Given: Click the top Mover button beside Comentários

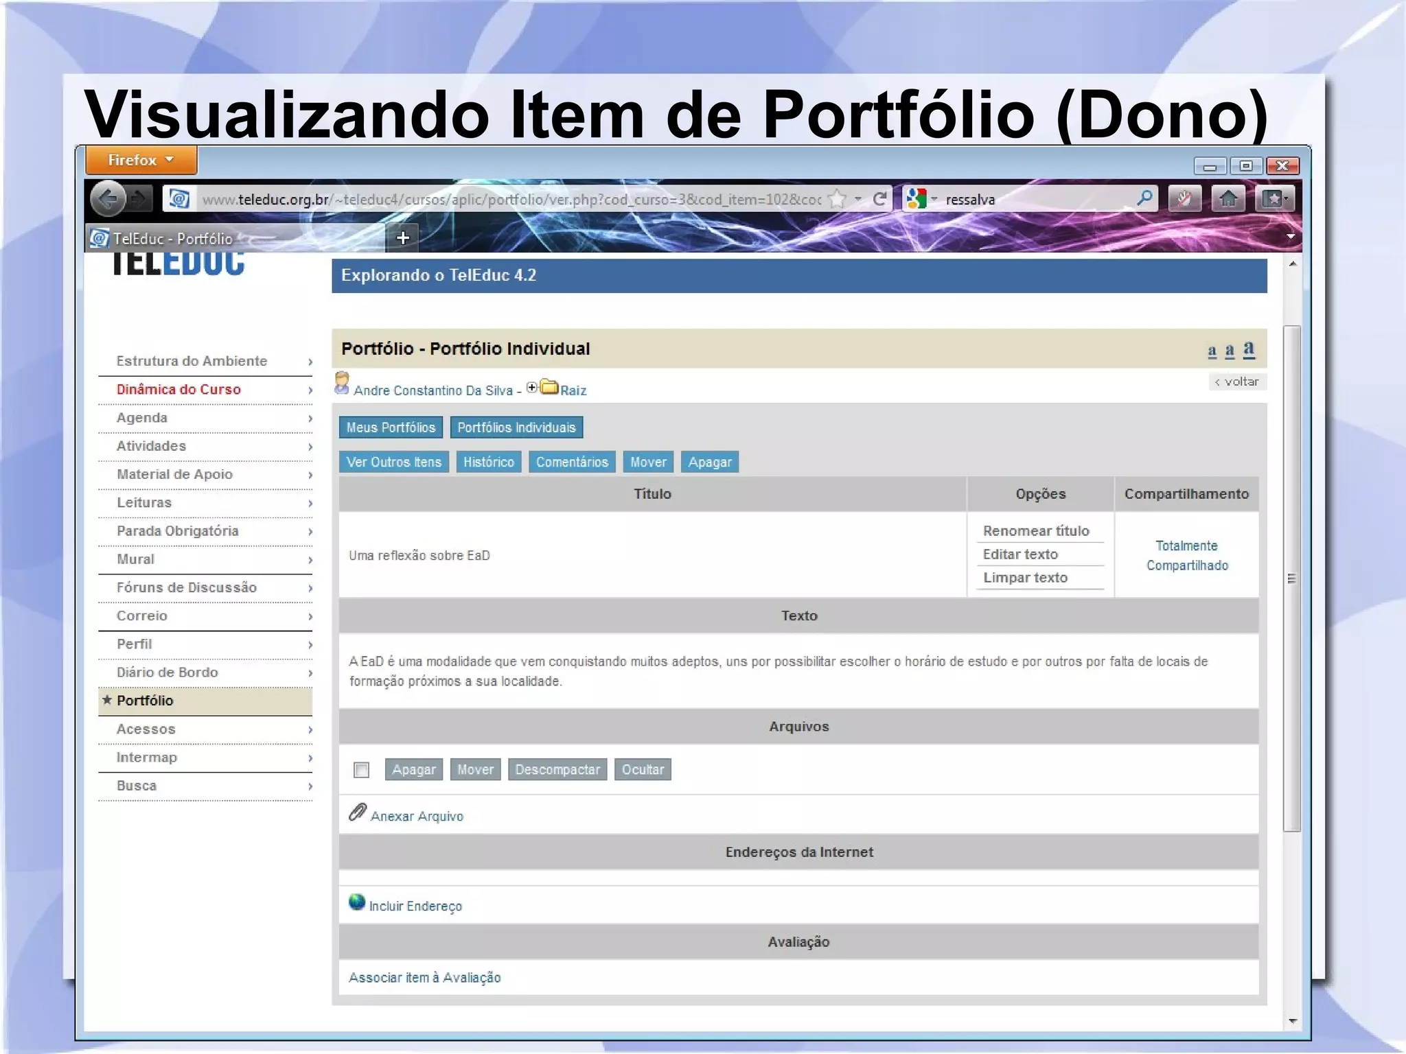Looking at the screenshot, I should (648, 462).
